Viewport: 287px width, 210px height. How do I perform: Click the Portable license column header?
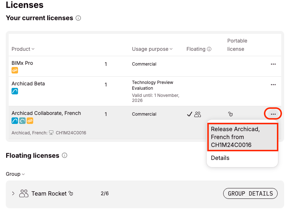[237, 45]
